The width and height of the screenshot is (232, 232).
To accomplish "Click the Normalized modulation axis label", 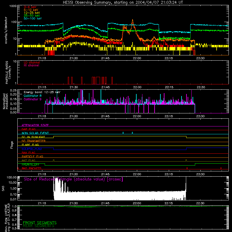I will click(5, 101).
